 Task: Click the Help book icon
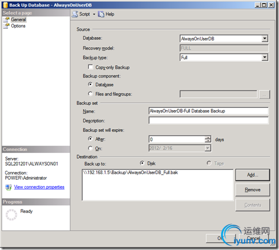tap(101, 14)
